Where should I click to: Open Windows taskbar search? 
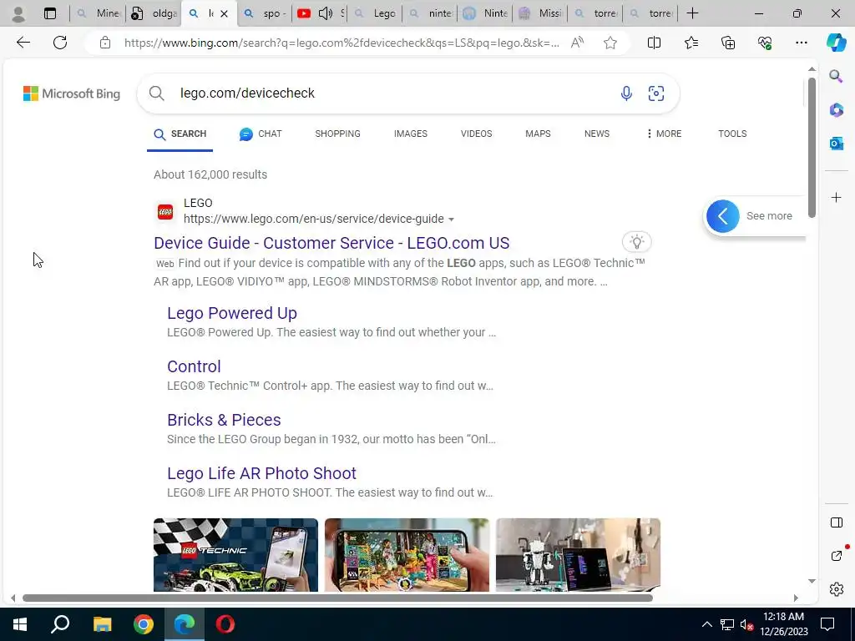pyautogui.click(x=60, y=624)
